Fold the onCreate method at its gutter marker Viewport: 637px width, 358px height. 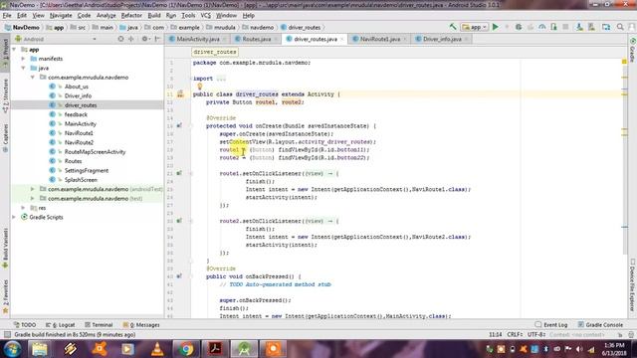click(x=191, y=126)
